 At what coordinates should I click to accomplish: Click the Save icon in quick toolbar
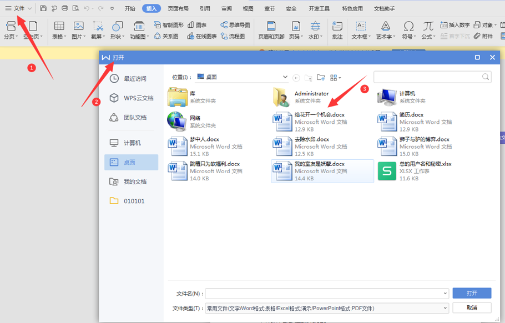pyautogui.click(x=43, y=8)
